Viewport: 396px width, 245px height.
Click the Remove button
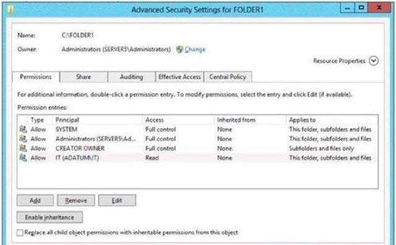[x=76, y=201]
